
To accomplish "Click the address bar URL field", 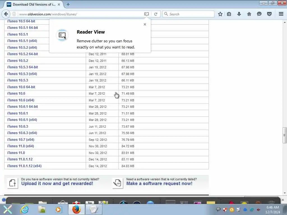I will [x=80, y=14].
